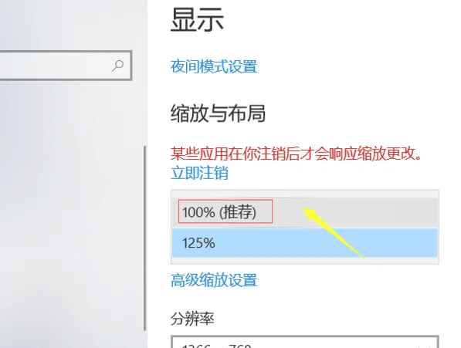Click the magnifier search icon
Viewport: 461px width, 348px height.
coord(117,65)
